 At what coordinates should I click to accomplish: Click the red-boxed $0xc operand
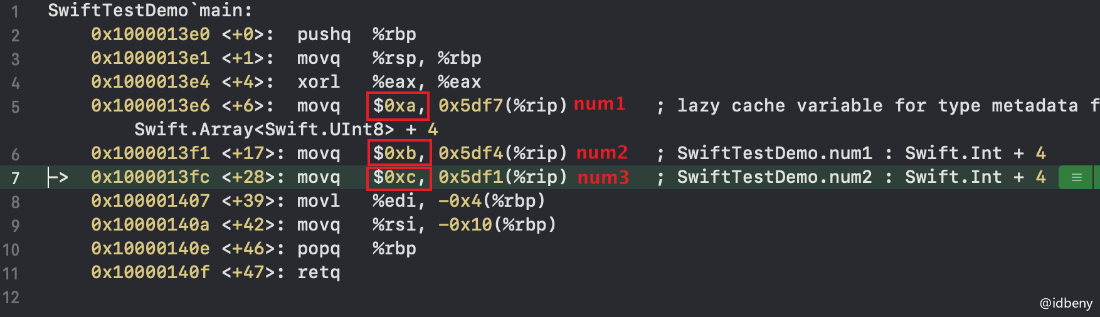pyautogui.click(x=398, y=177)
